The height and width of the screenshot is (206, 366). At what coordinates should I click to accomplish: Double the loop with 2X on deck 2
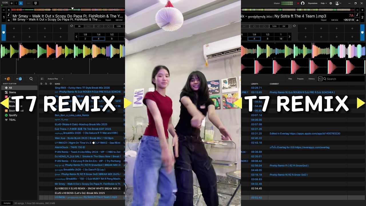coord(284,26)
